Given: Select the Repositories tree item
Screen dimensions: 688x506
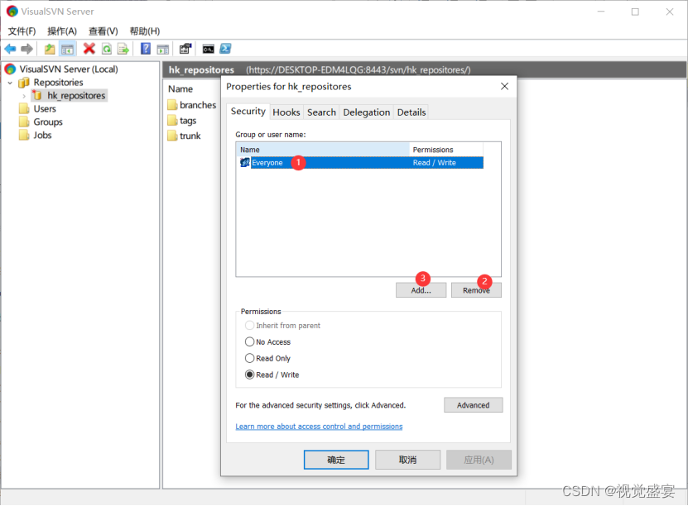Looking at the screenshot, I should click(58, 83).
